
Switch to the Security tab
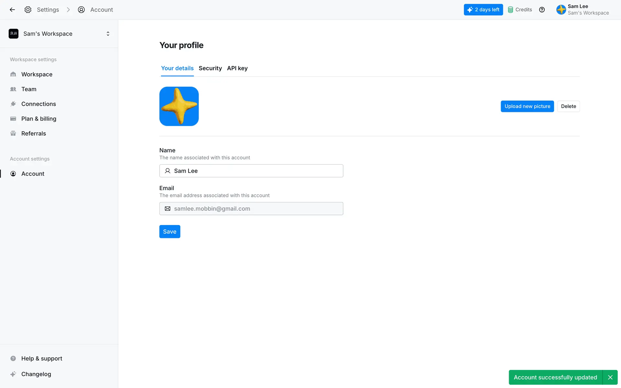click(210, 68)
